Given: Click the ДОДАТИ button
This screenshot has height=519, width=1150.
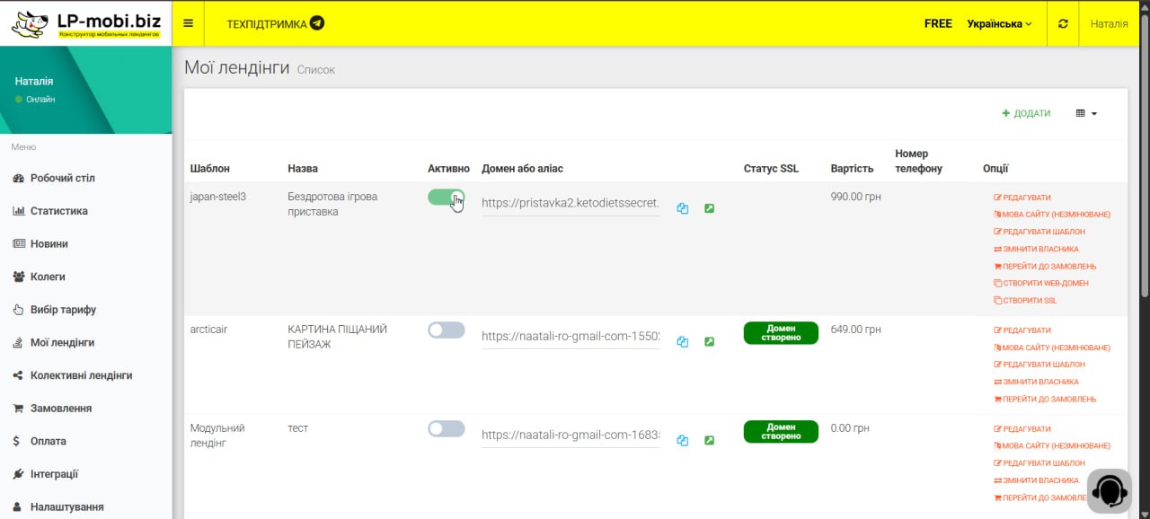Looking at the screenshot, I should [x=1026, y=113].
